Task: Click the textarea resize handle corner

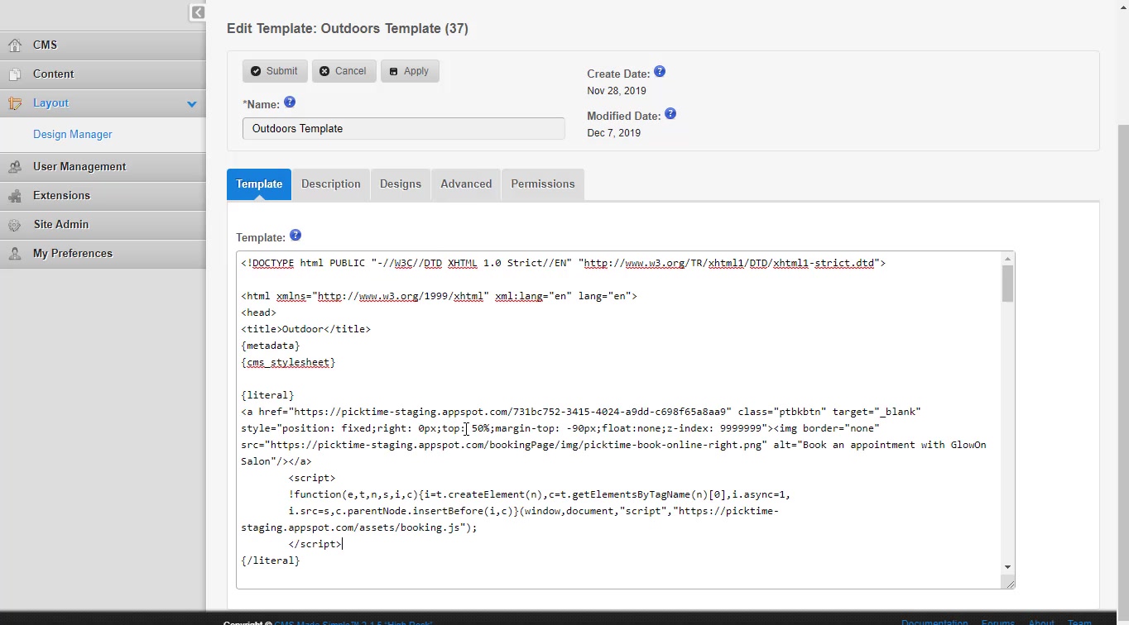Action: (1009, 584)
